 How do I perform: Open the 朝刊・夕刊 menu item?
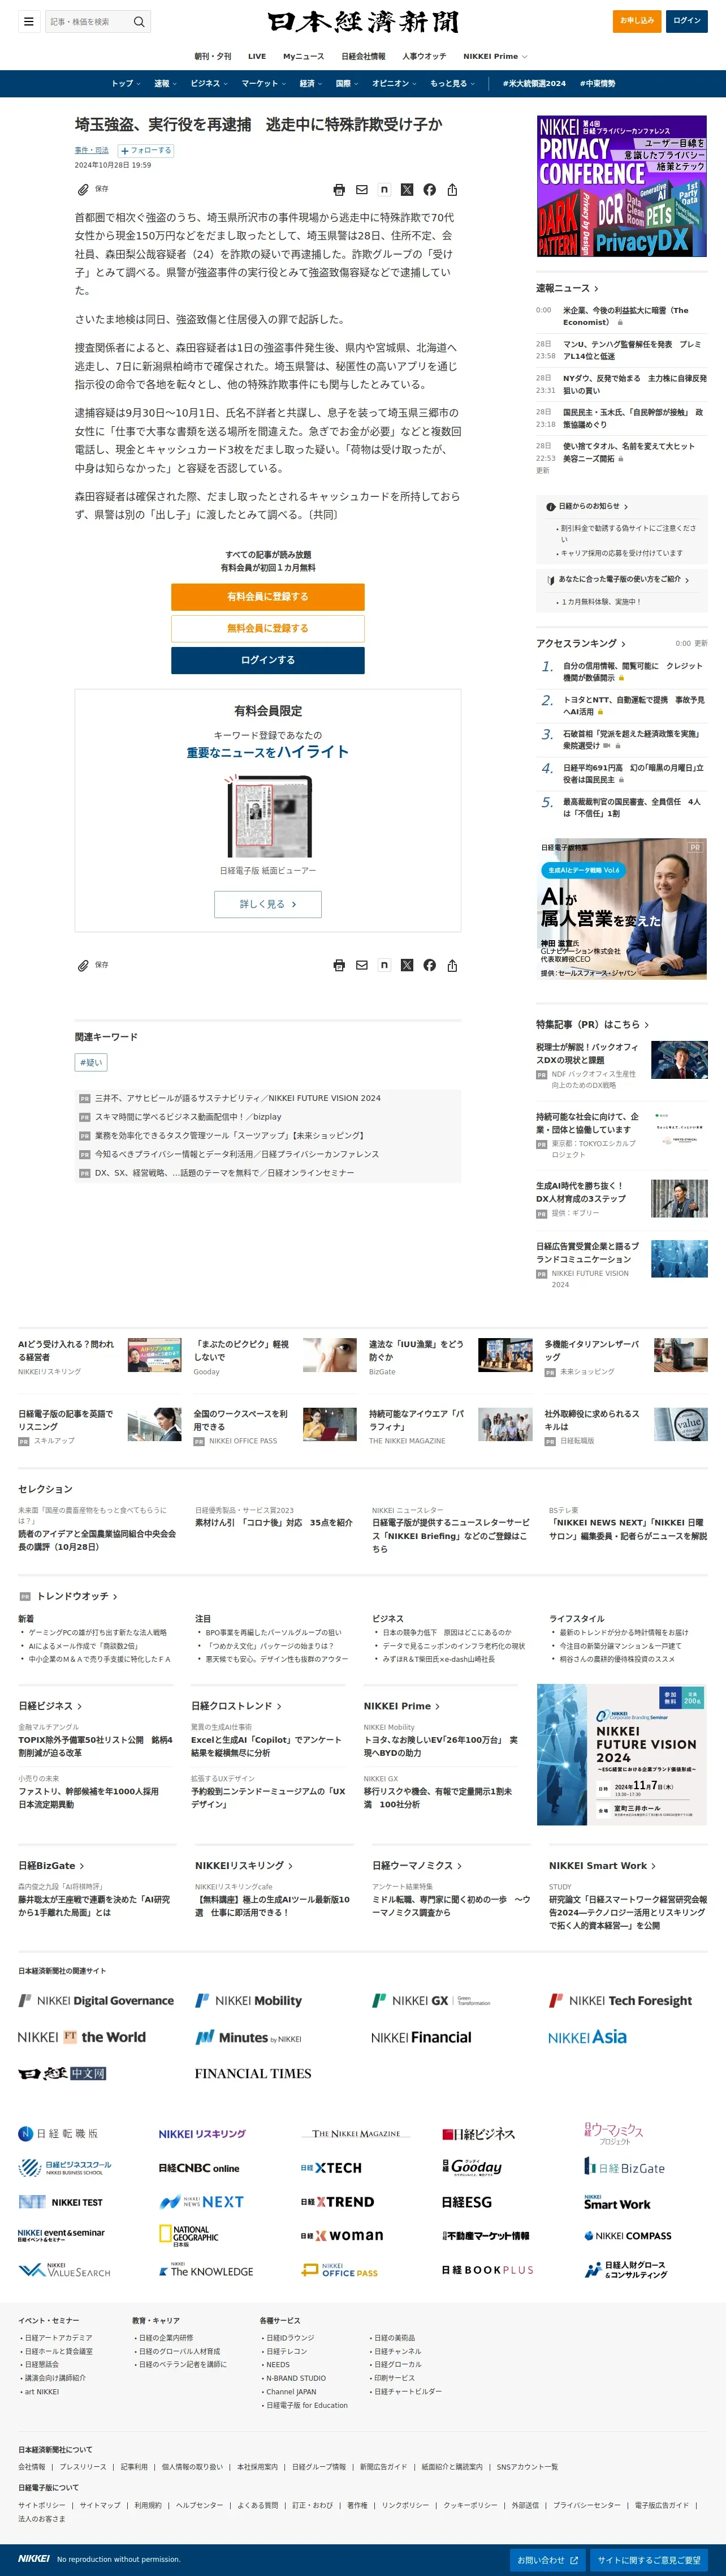(213, 56)
